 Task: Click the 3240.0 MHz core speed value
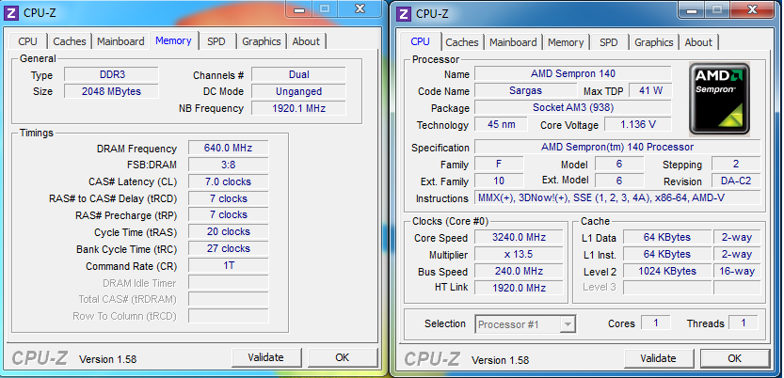[x=519, y=237]
